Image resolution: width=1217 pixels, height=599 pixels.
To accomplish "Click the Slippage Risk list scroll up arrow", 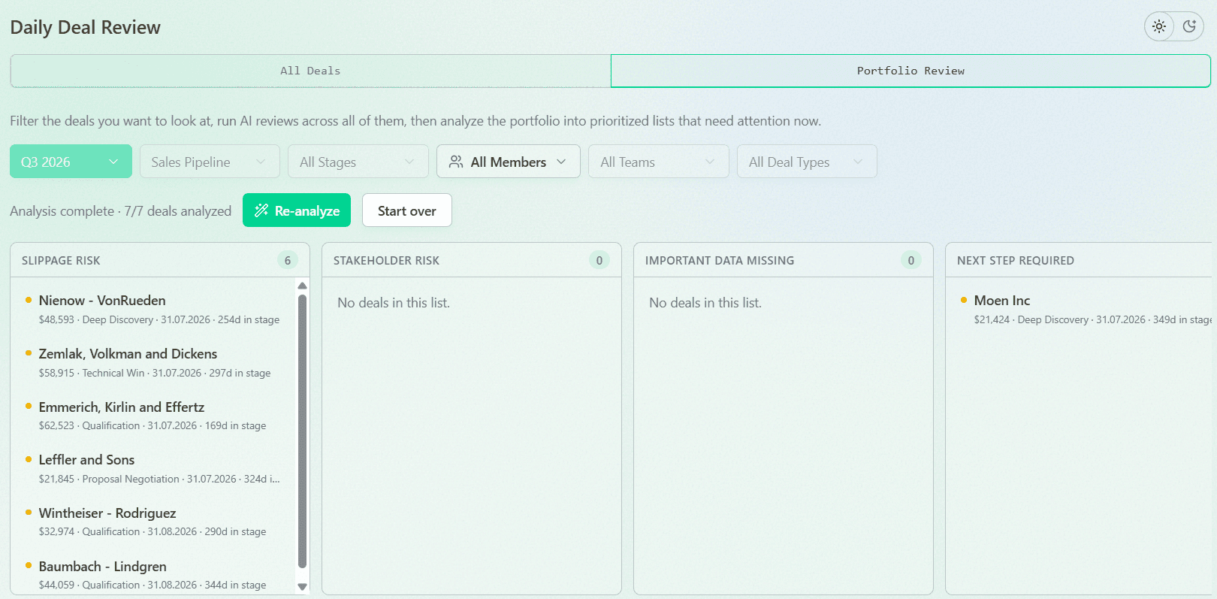I will pyautogui.click(x=303, y=286).
